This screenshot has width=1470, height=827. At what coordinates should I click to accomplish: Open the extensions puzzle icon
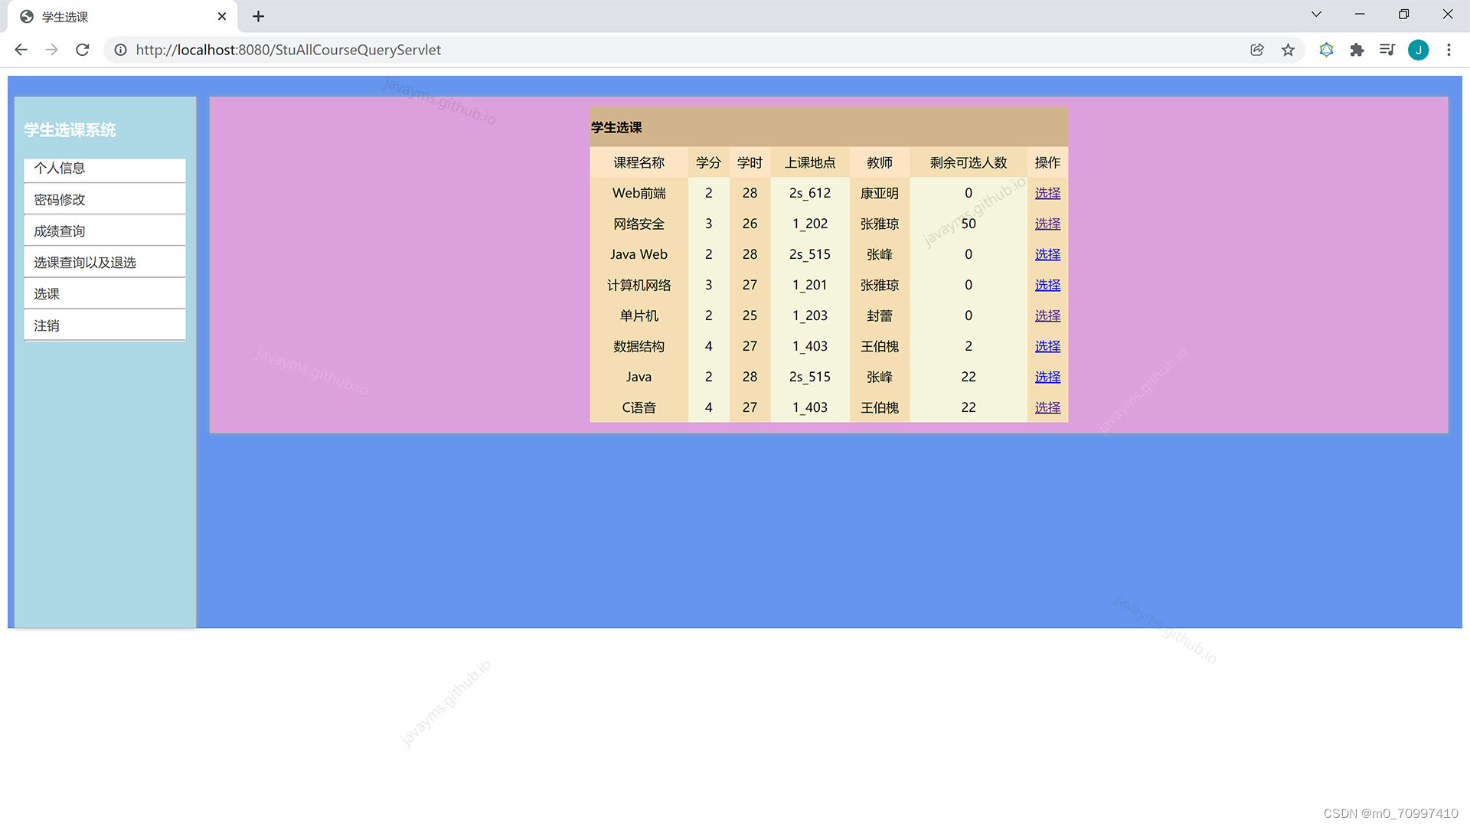(1357, 50)
